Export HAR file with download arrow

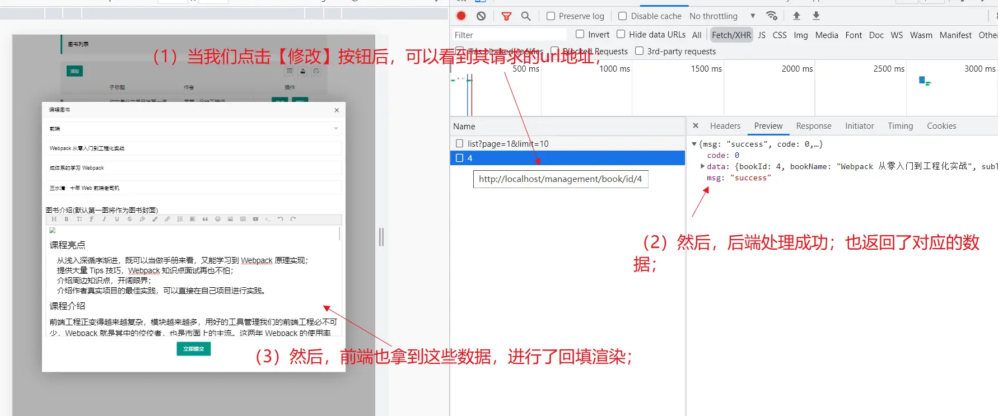point(816,16)
